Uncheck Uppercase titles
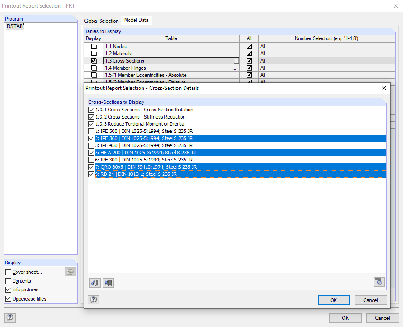403x327 pixels. click(8, 298)
